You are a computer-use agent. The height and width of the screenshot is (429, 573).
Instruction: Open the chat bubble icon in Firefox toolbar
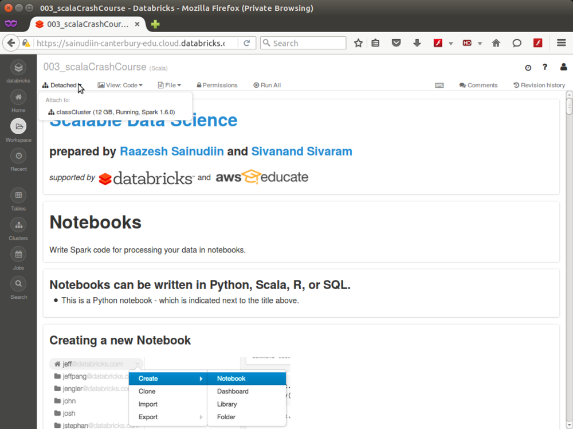pos(517,43)
